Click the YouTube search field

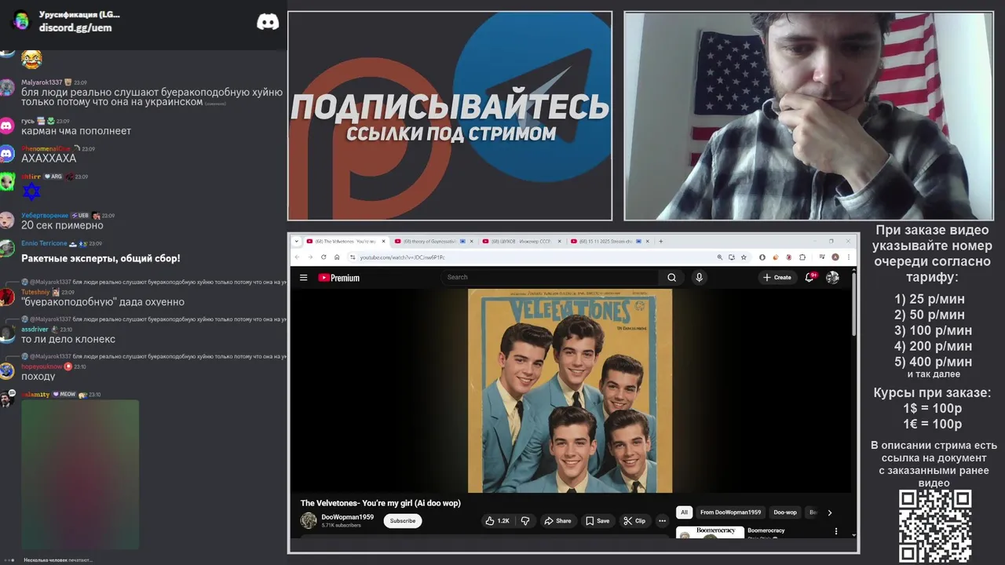550,277
